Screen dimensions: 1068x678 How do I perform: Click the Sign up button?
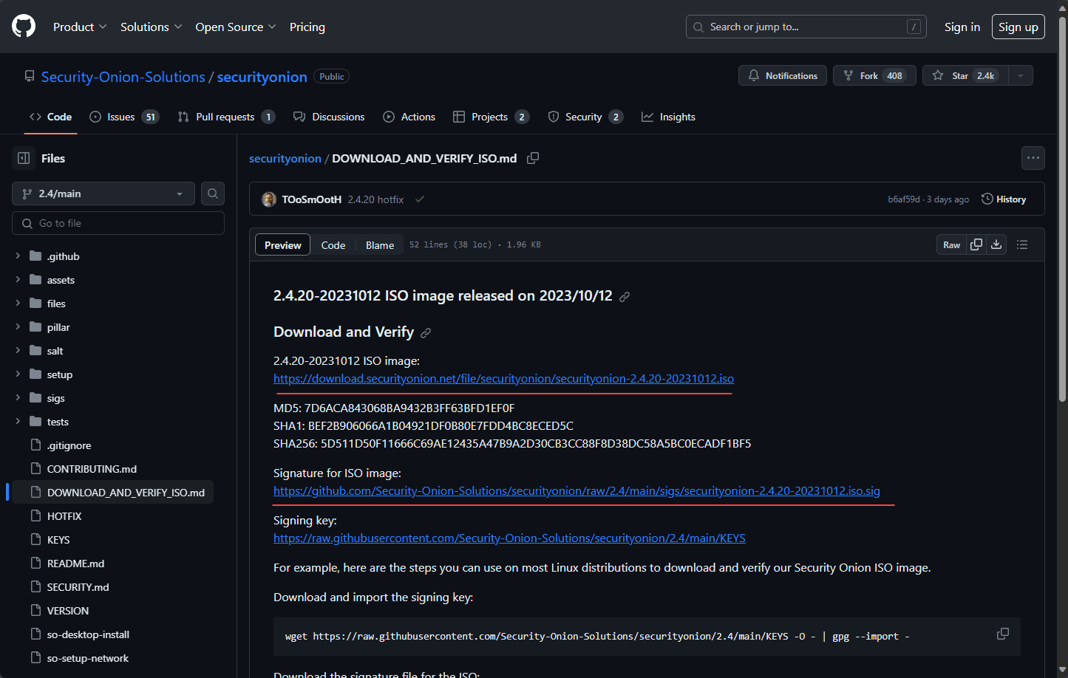[x=1018, y=27]
